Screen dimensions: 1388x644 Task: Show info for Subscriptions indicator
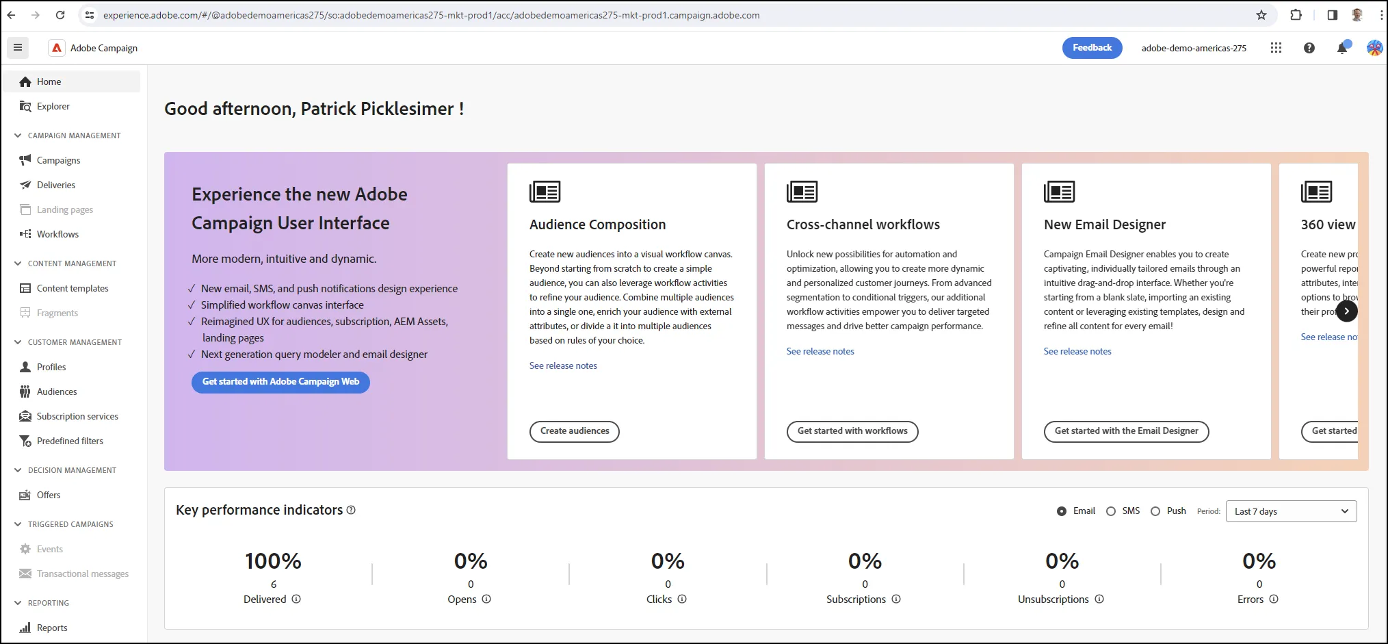click(896, 599)
